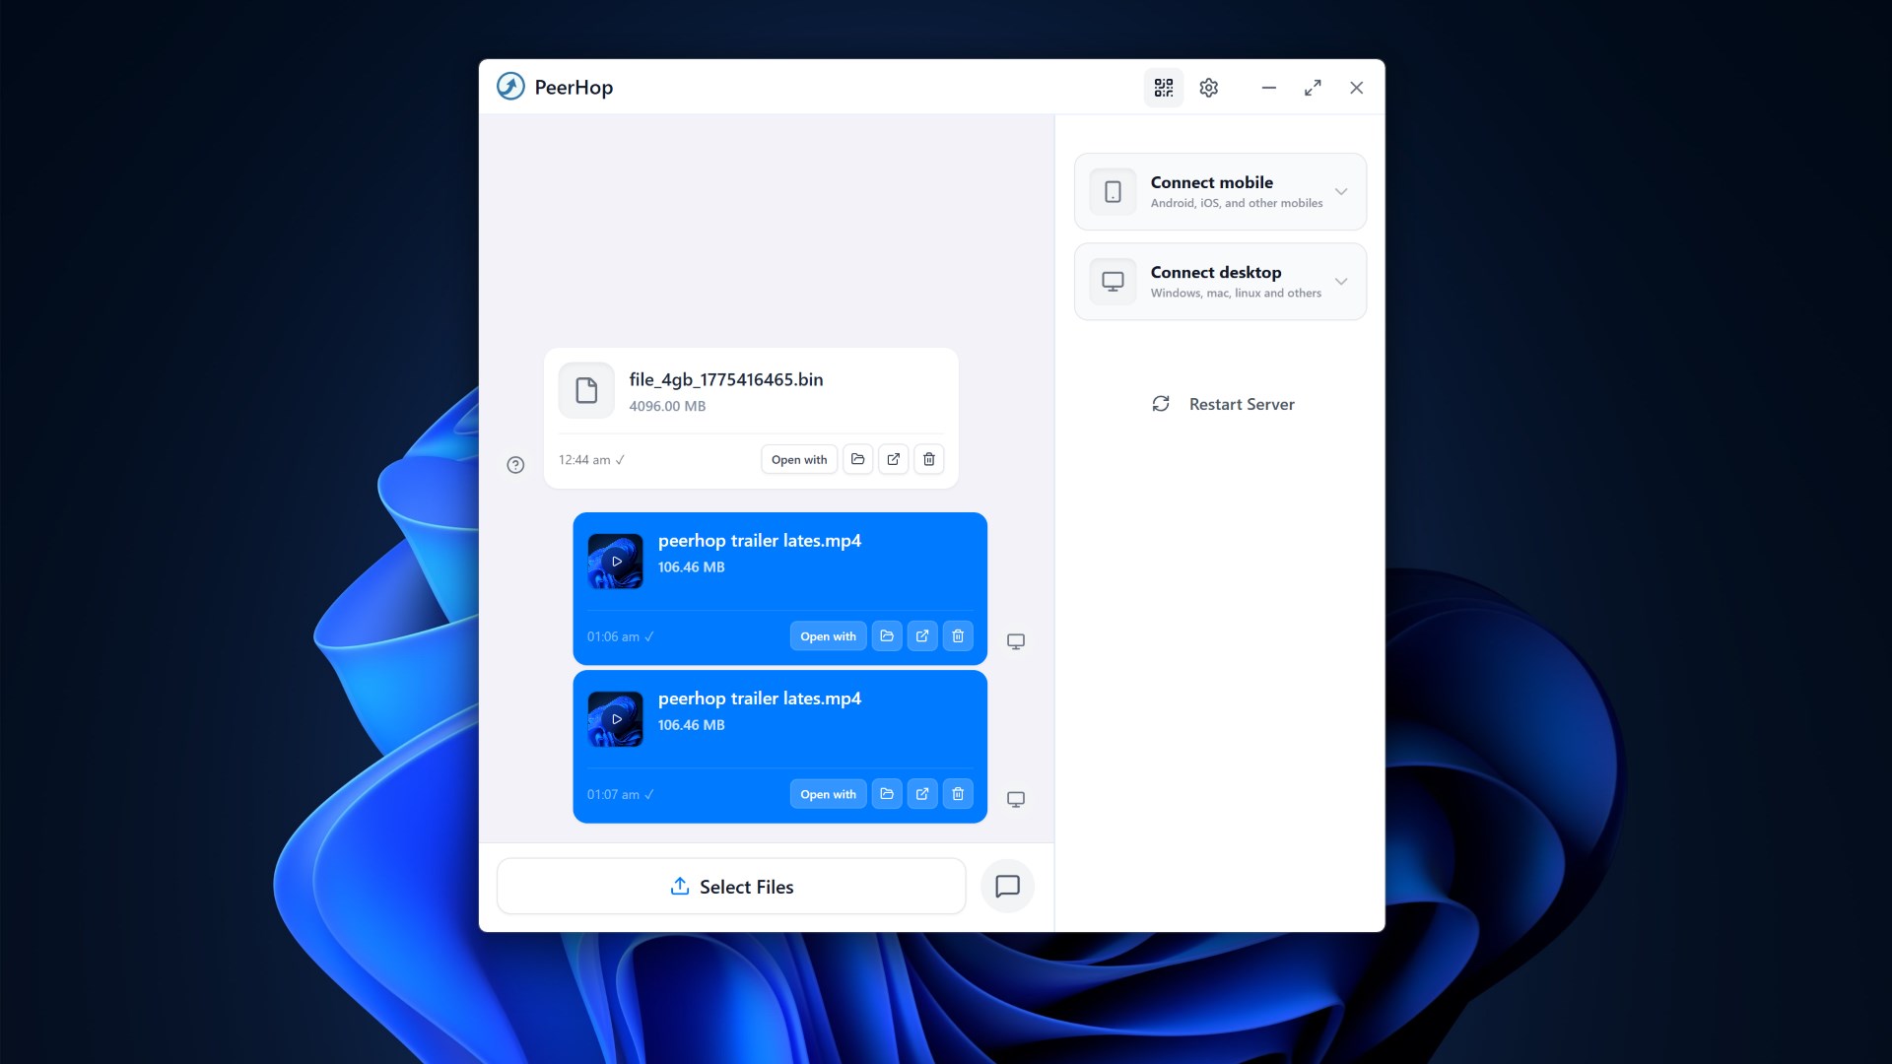Restart the server

coord(1223,404)
